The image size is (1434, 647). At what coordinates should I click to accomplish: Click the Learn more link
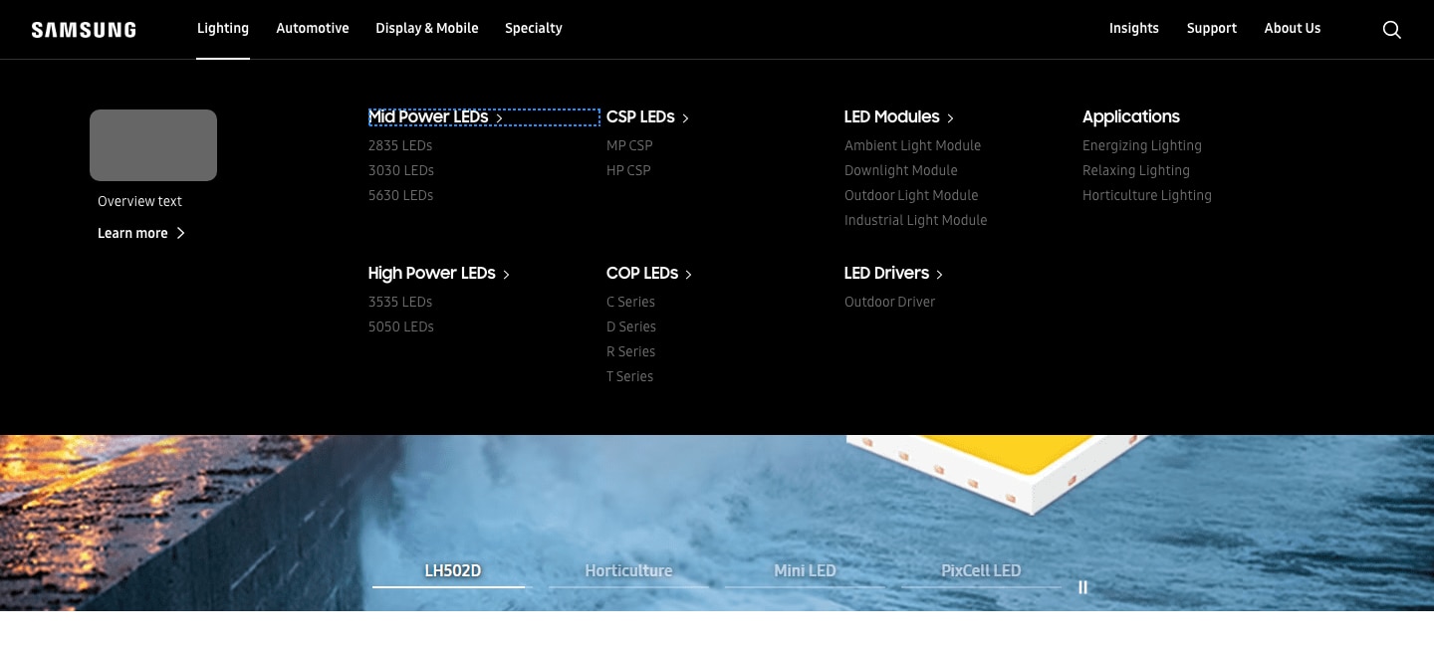coord(132,233)
